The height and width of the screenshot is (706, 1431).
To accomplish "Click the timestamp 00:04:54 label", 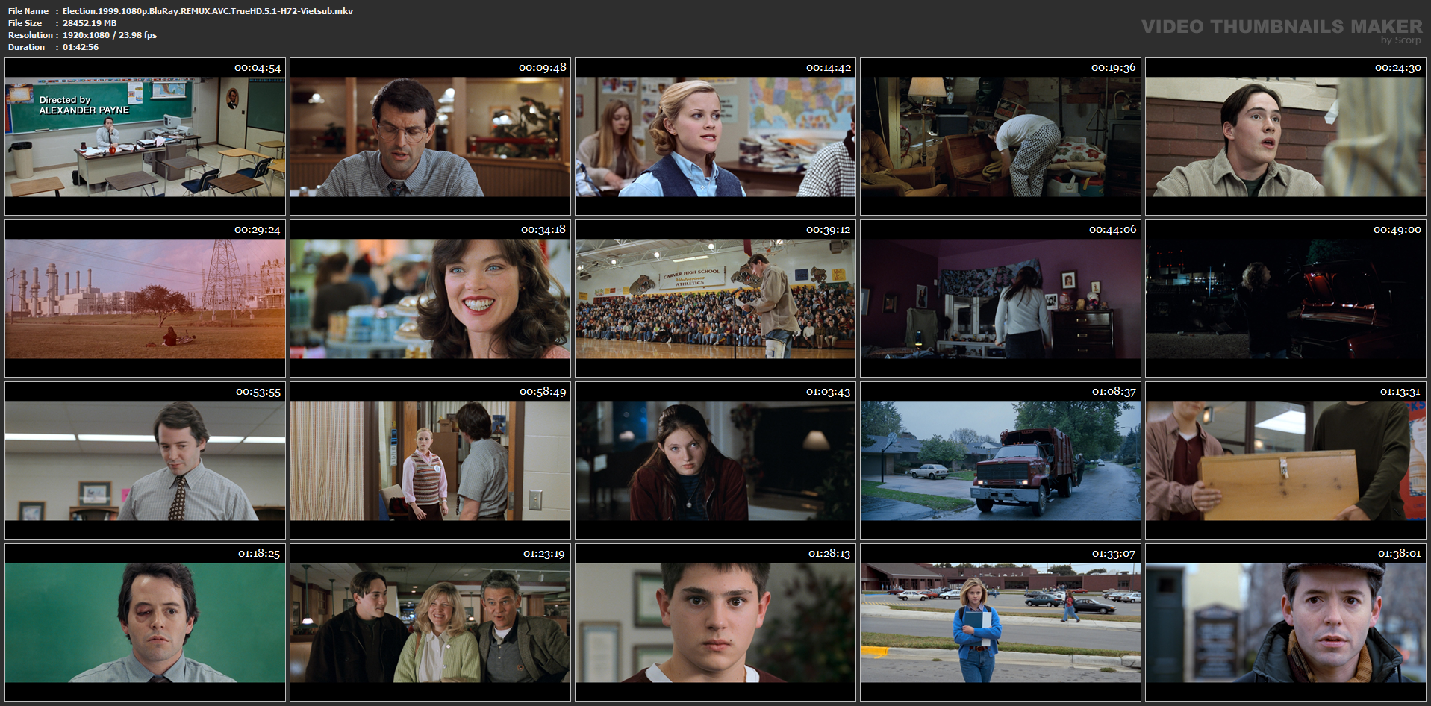I will point(258,68).
